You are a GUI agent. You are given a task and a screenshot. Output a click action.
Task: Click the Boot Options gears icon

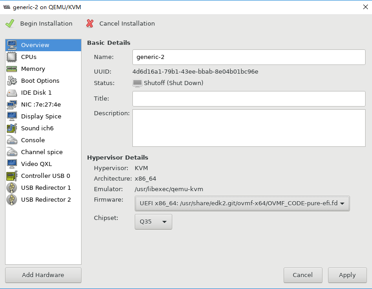coord(11,80)
